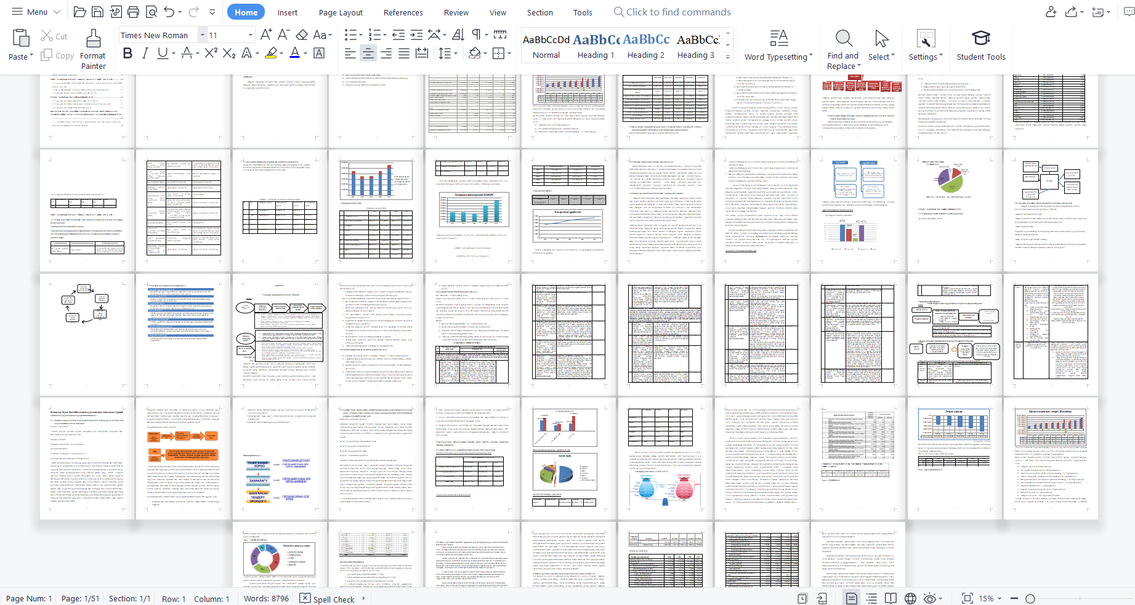Enable center text alignment

tap(368, 54)
